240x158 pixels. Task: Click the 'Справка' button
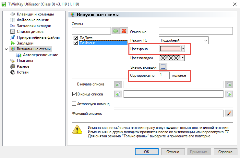225,152
